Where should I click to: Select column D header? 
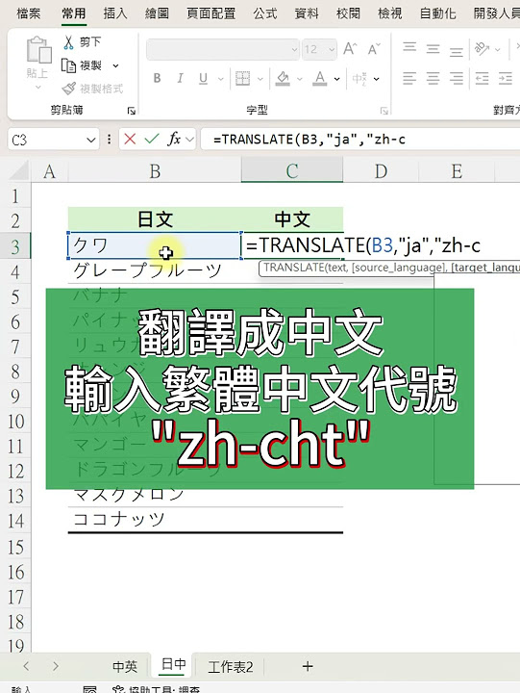[x=381, y=171]
